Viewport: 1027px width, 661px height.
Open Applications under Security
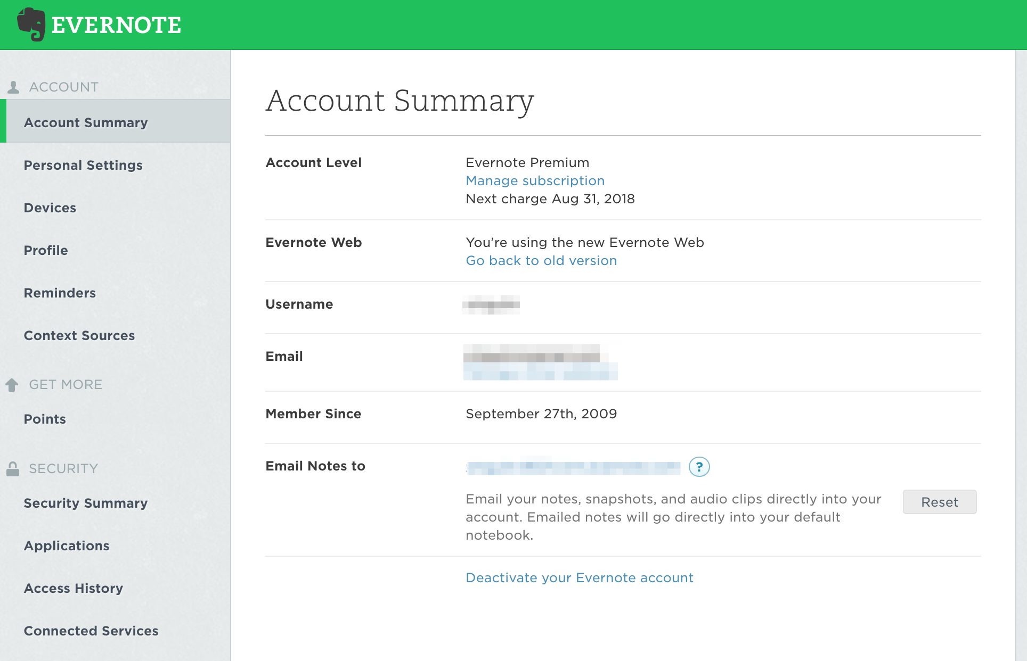point(67,546)
